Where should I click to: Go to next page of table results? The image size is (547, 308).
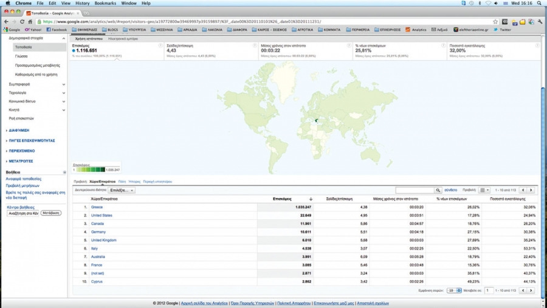click(531, 190)
